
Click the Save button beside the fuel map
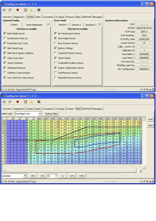click(150, 125)
